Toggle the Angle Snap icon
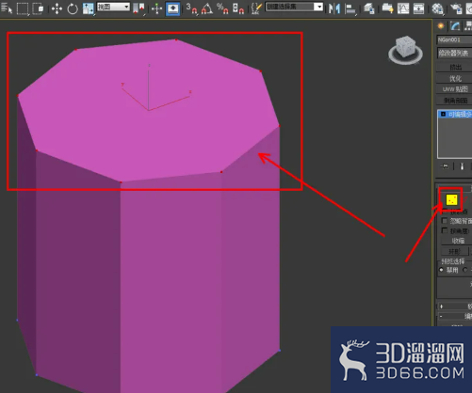Screen dimensions: 472x393 tap(206, 8)
